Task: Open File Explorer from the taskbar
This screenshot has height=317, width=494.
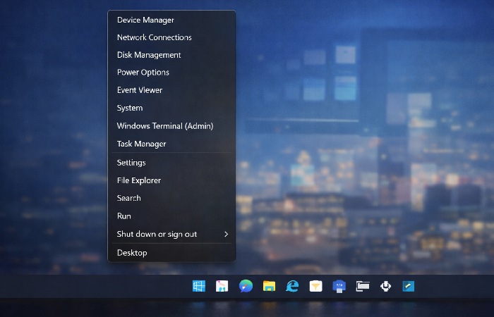Action: 269,286
